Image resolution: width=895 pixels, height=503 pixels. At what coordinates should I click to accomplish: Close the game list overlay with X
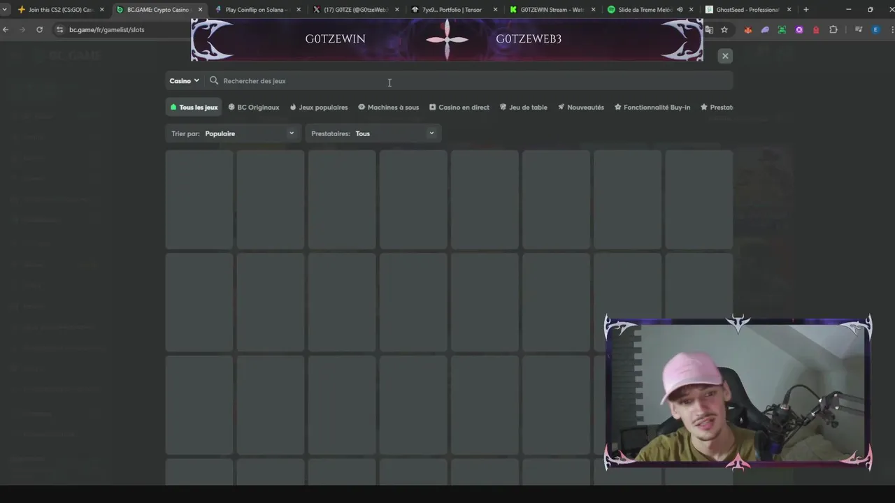tap(725, 56)
